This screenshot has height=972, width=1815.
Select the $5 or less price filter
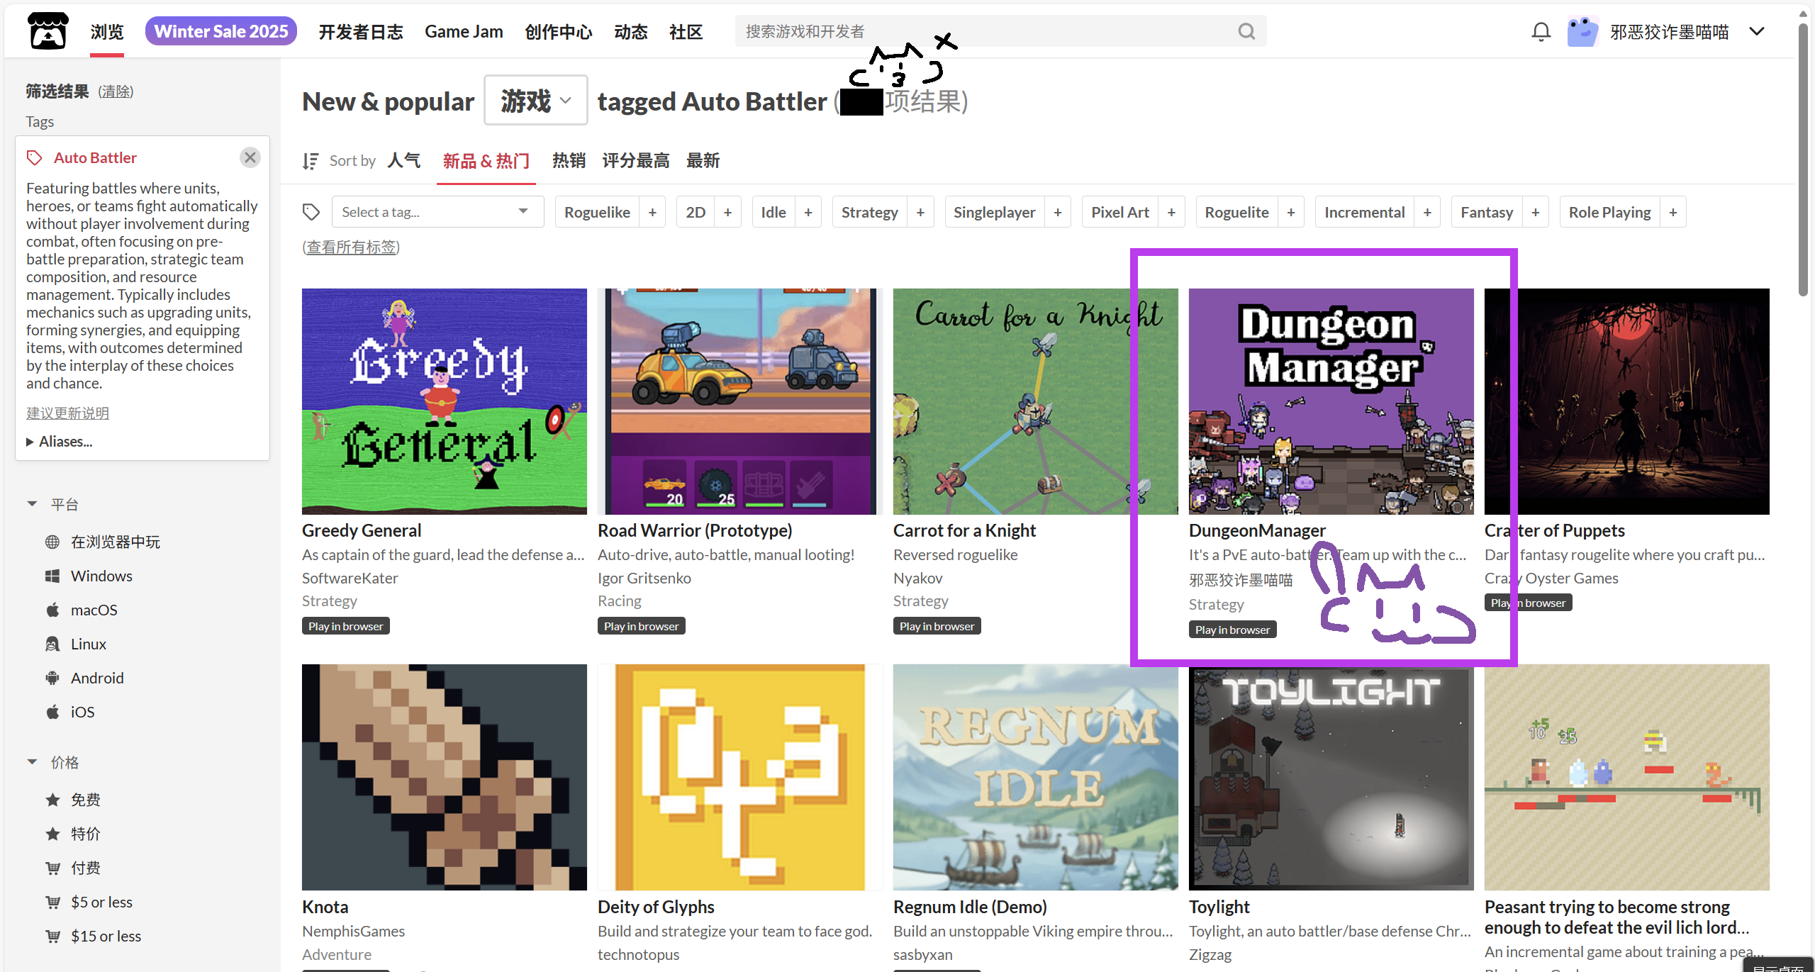point(101,902)
